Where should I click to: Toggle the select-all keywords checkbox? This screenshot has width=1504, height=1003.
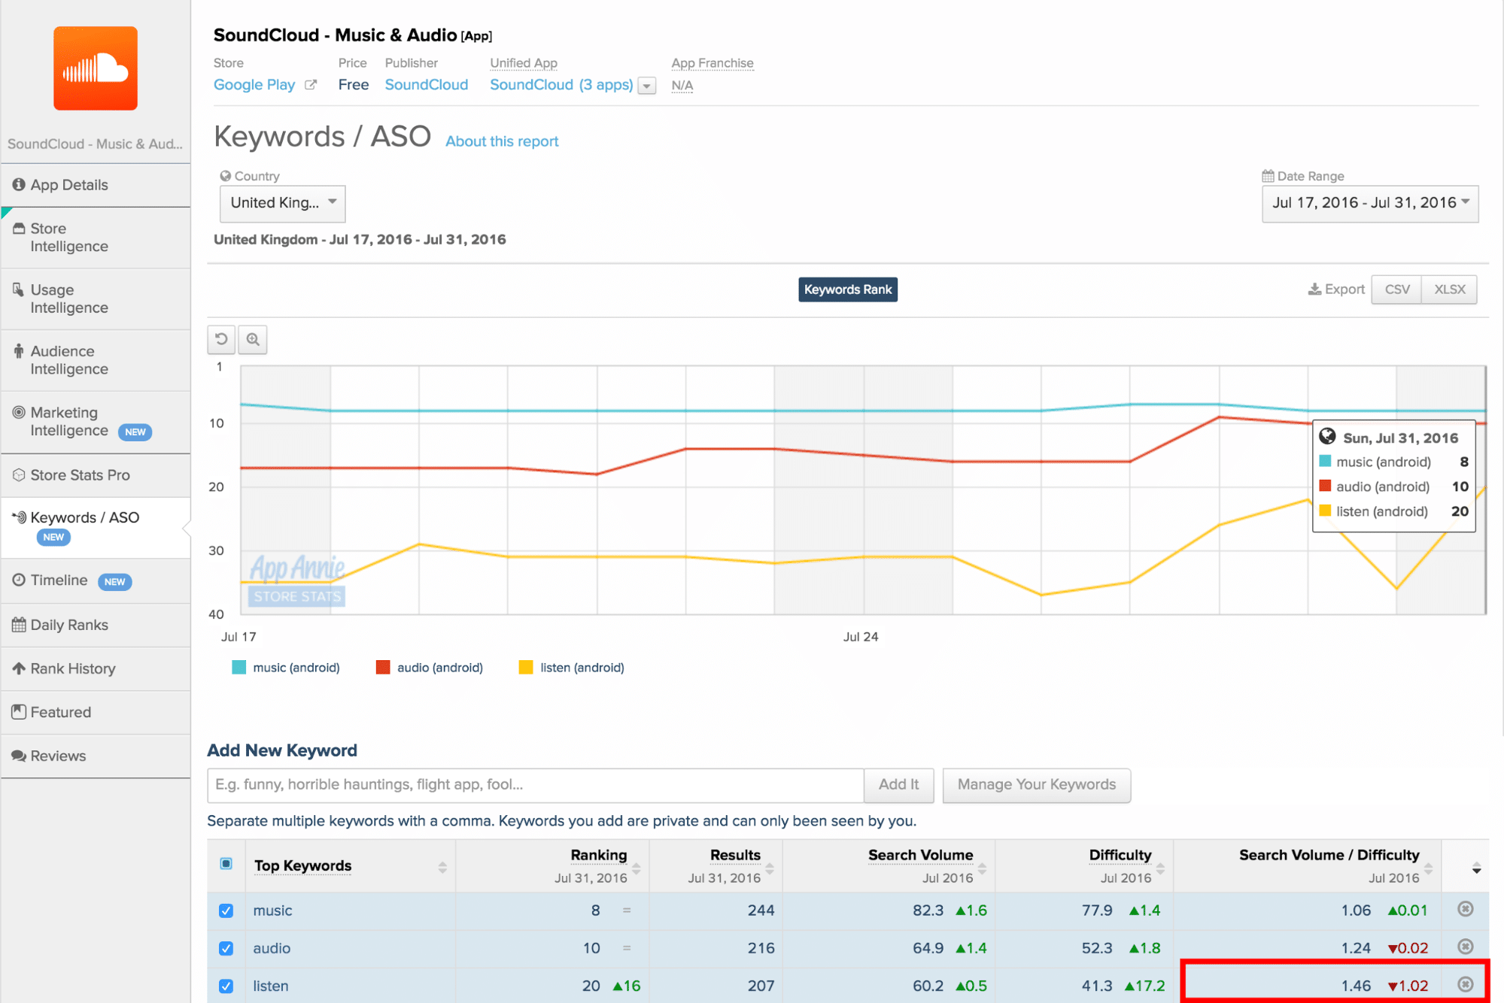pos(226,863)
